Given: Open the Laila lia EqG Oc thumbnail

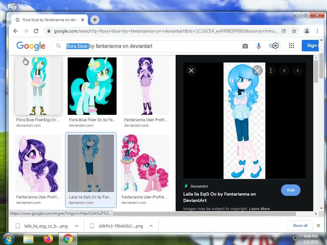Looking at the screenshot, I should [91, 163].
